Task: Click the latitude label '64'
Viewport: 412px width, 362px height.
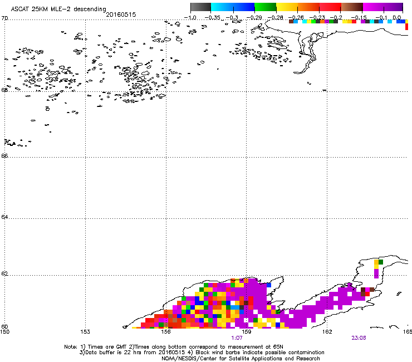Action: pos(4,217)
